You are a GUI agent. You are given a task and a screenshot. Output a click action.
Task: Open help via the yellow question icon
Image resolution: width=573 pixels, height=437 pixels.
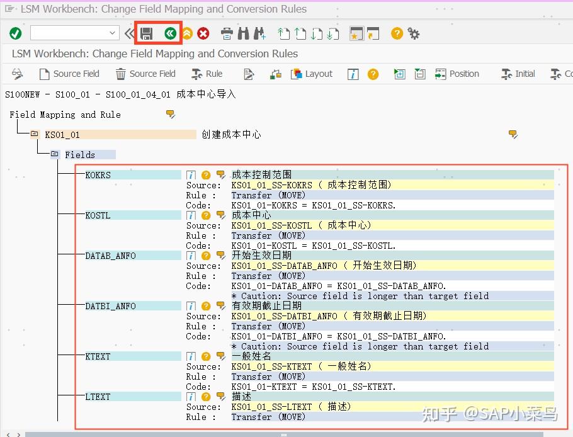pyautogui.click(x=395, y=33)
